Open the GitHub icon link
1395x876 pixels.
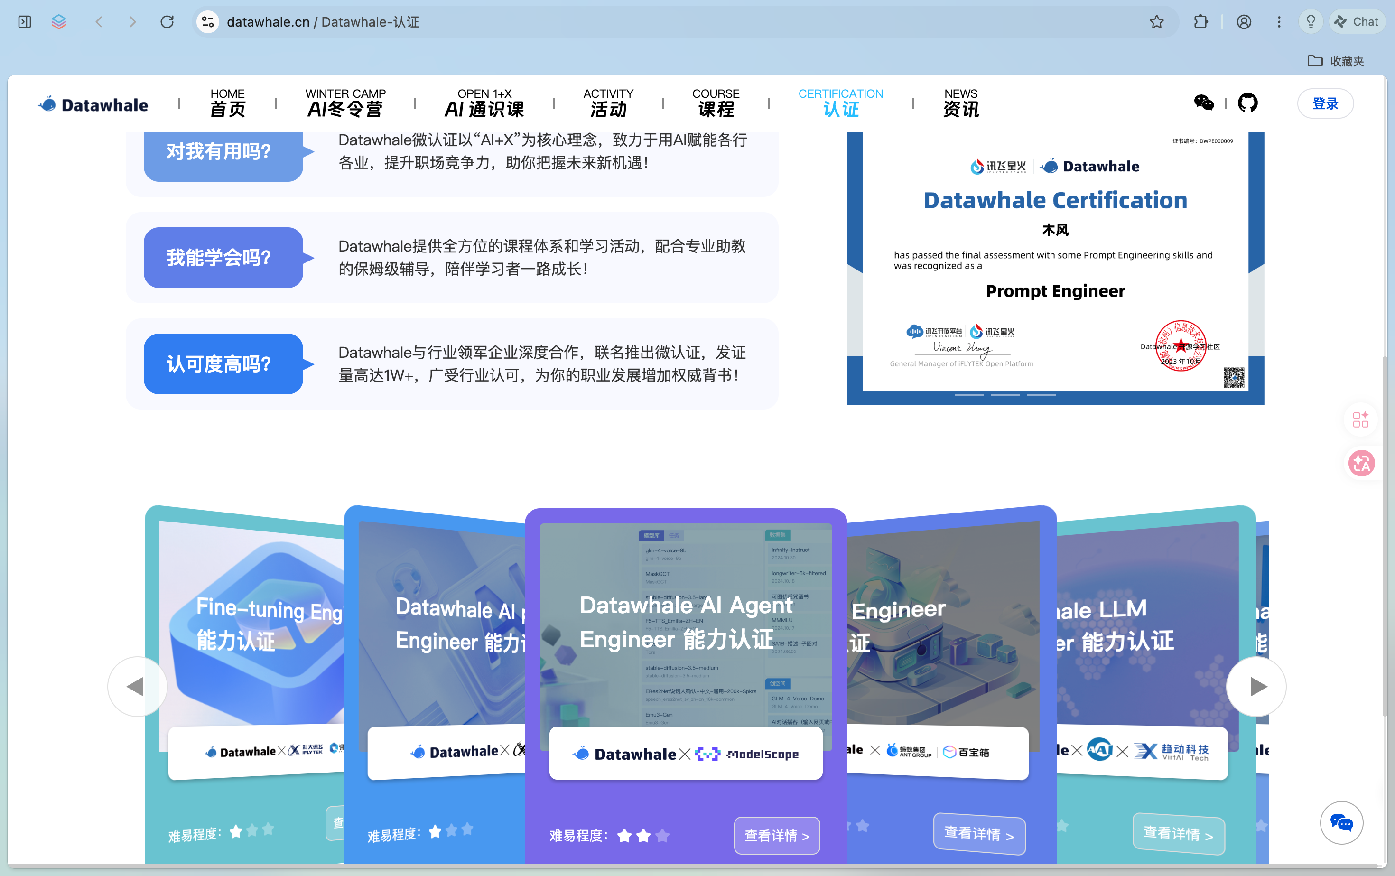pyautogui.click(x=1247, y=103)
